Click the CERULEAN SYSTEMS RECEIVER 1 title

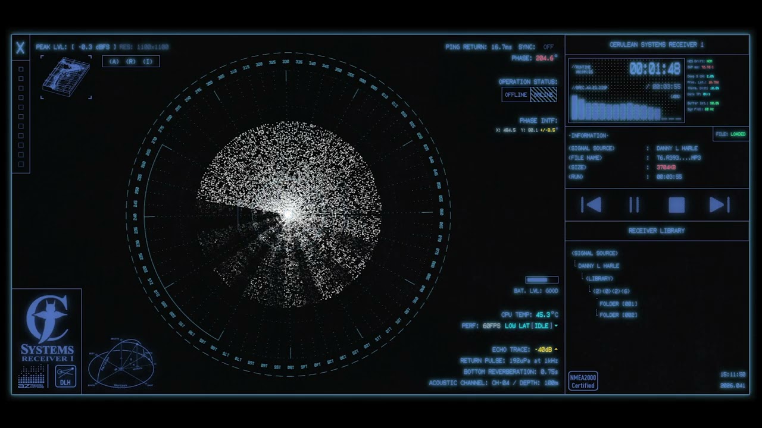tap(657, 45)
